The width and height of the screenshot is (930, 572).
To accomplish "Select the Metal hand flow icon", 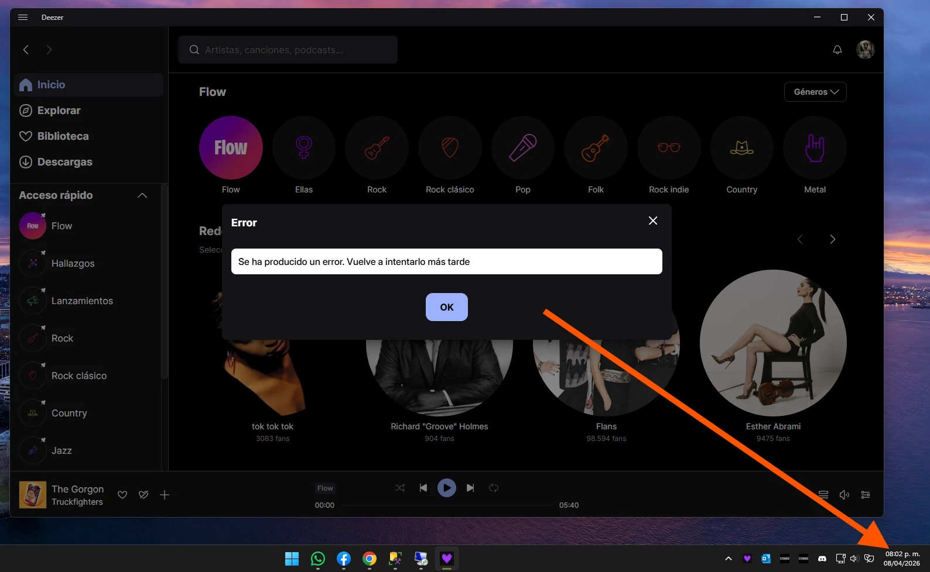I will click(815, 147).
